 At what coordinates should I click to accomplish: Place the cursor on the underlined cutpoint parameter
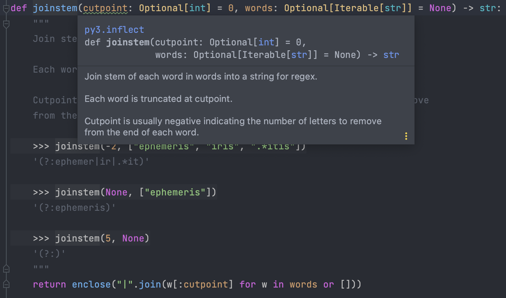tap(105, 8)
